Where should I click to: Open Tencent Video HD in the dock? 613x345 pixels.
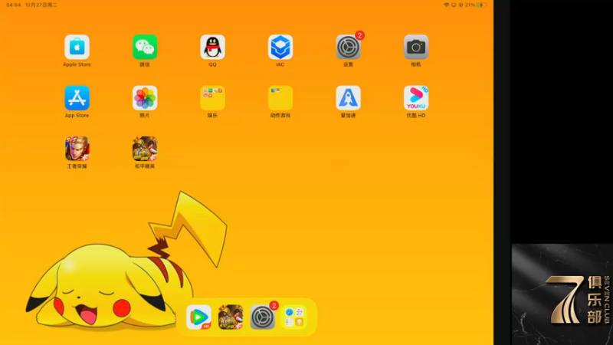(198, 317)
